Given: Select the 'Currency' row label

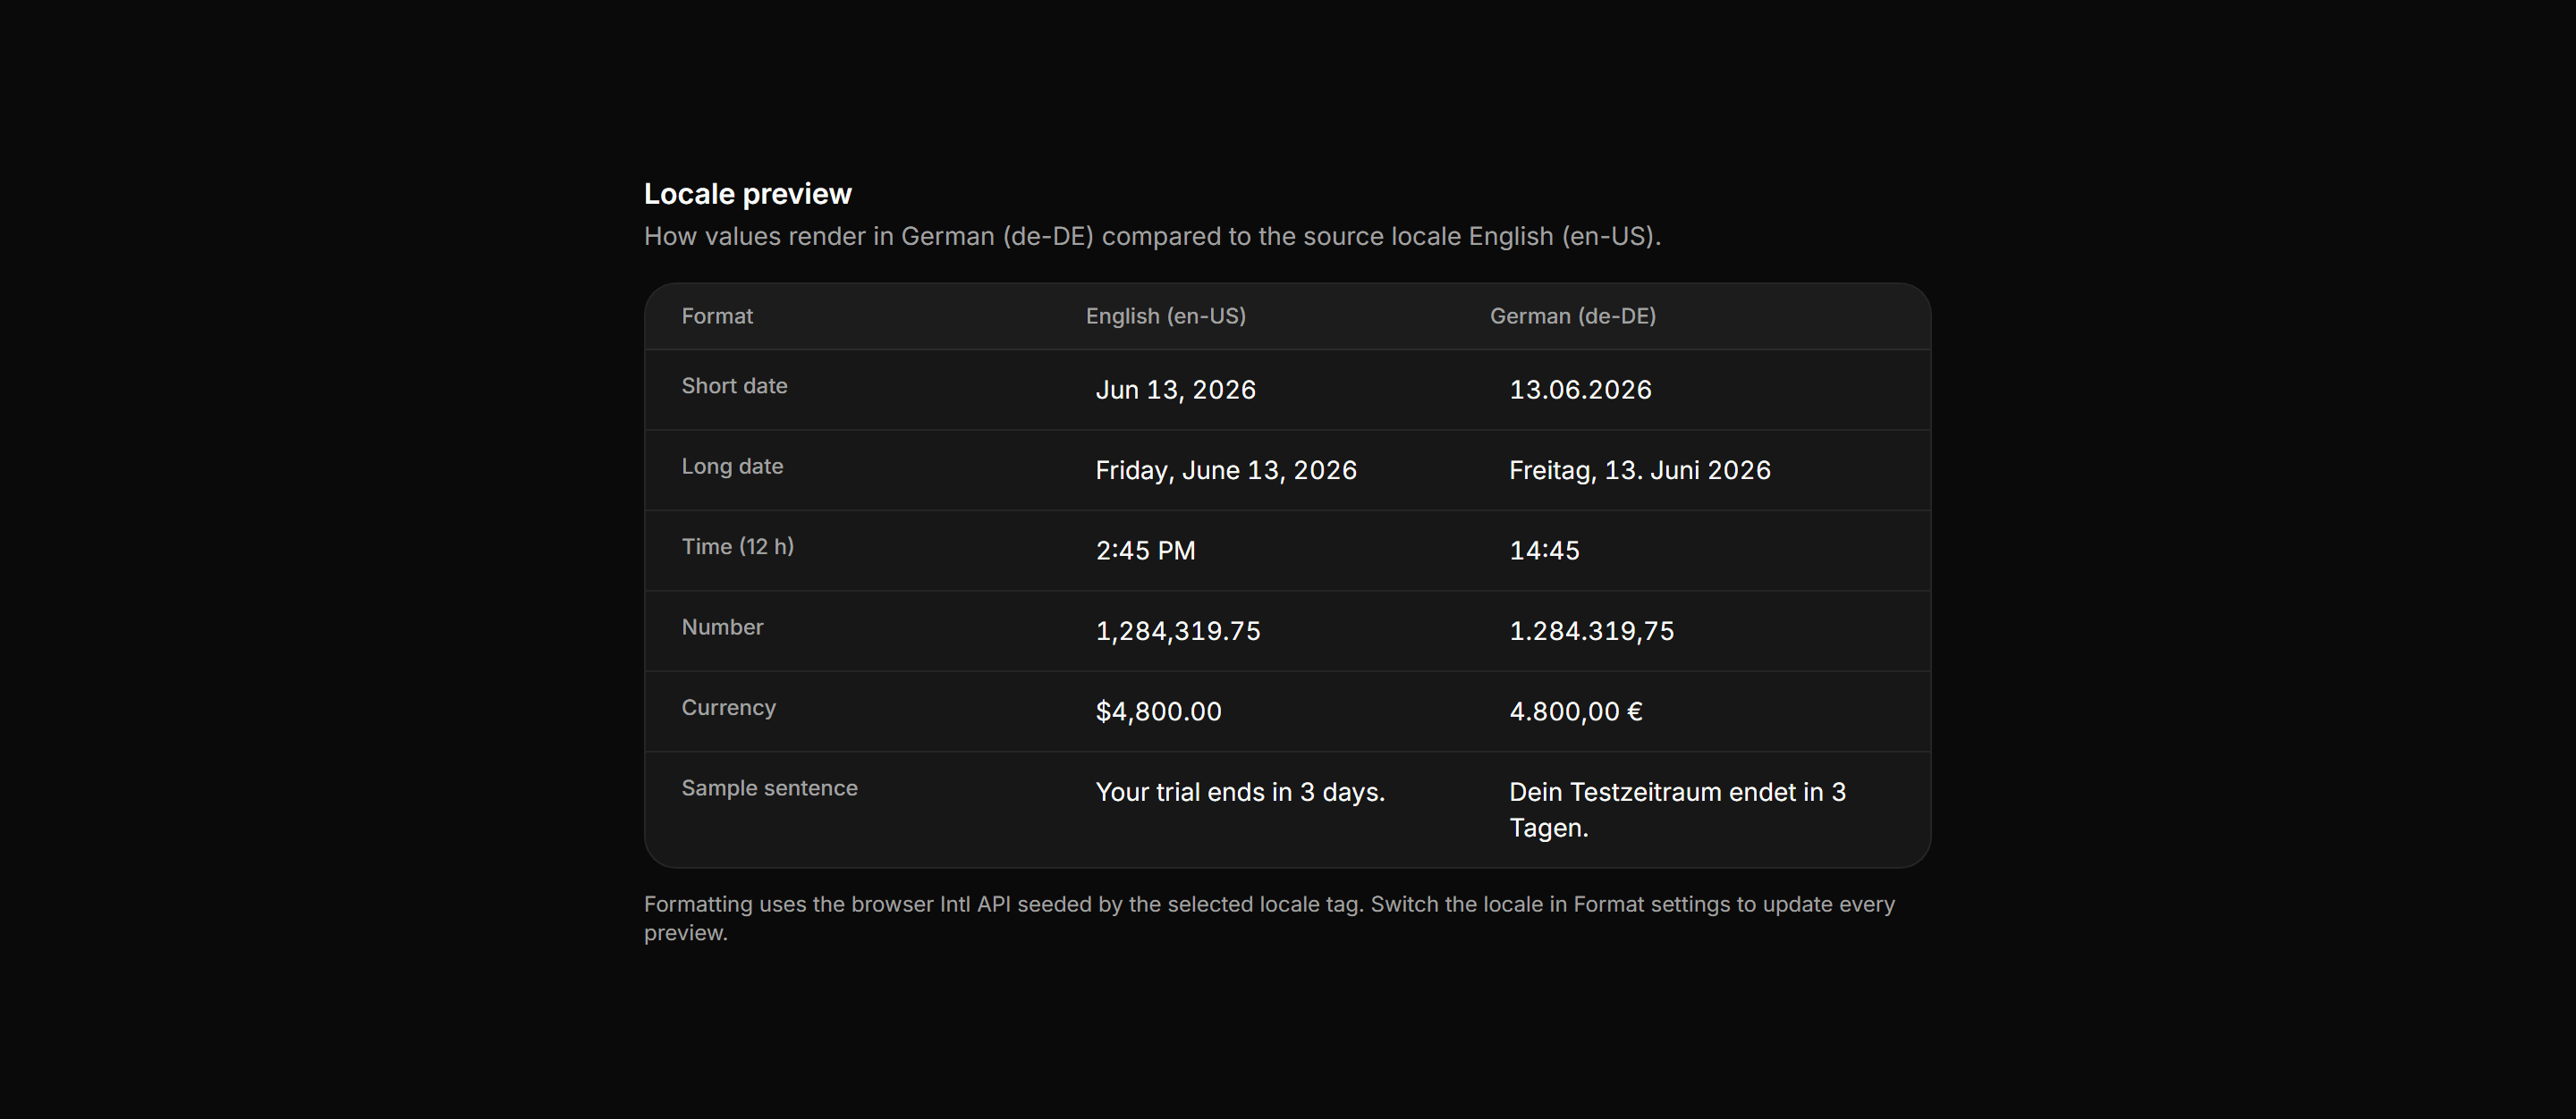Looking at the screenshot, I should pos(728,707).
